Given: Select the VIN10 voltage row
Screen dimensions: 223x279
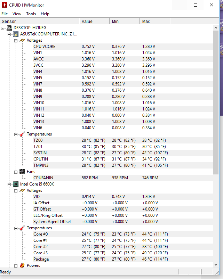Looking at the screenshot, I should coord(123,103).
